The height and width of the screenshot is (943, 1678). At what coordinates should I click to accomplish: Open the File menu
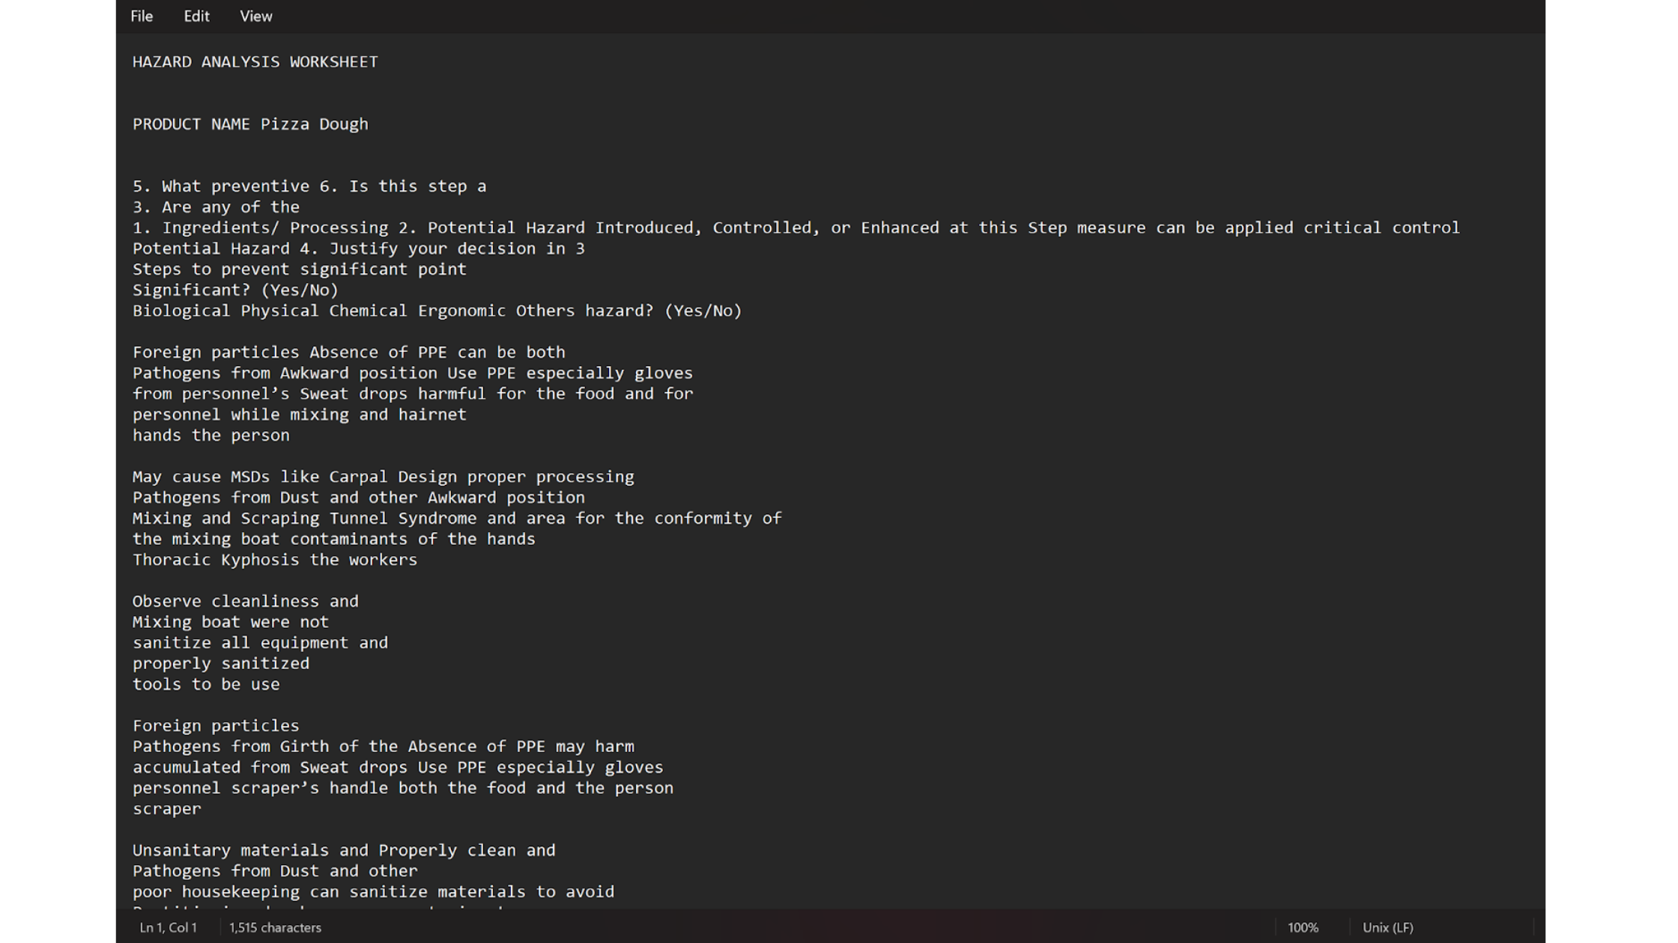pyautogui.click(x=142, y=16)
